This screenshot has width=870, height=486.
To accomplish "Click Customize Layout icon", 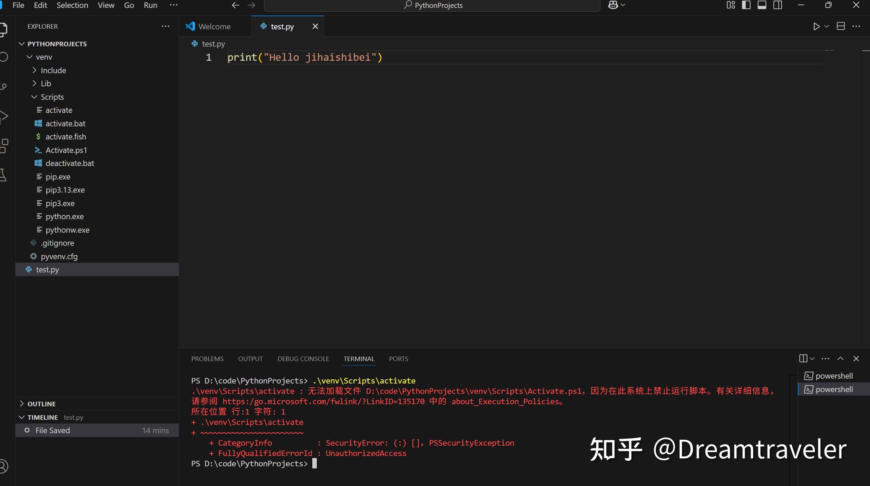I will click(731, 5).
